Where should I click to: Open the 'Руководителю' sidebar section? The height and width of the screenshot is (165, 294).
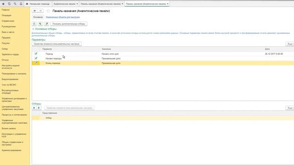[9, 27]
